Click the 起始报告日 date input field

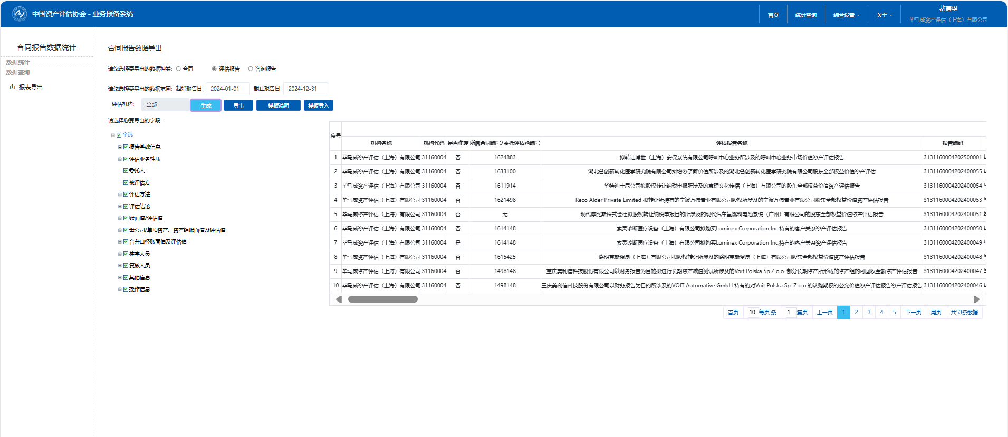(x=227, y=89)
